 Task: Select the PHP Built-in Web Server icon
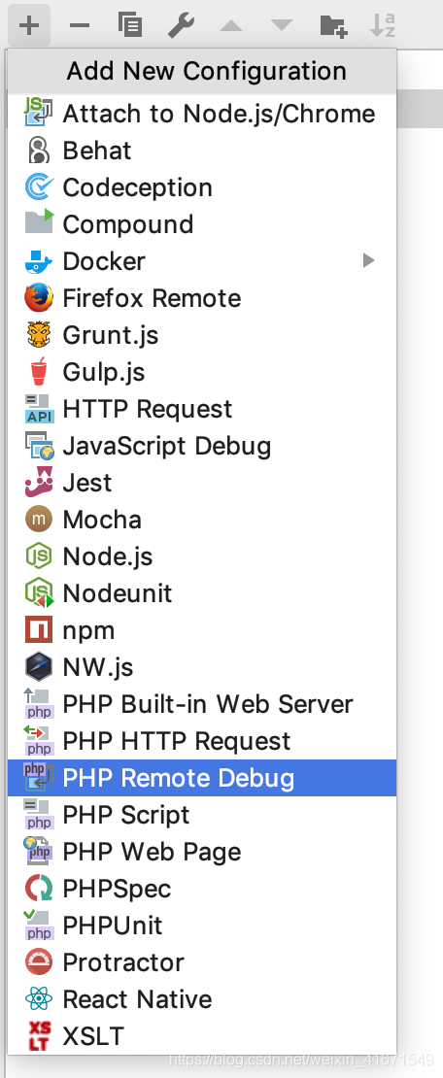click(39, 704)
